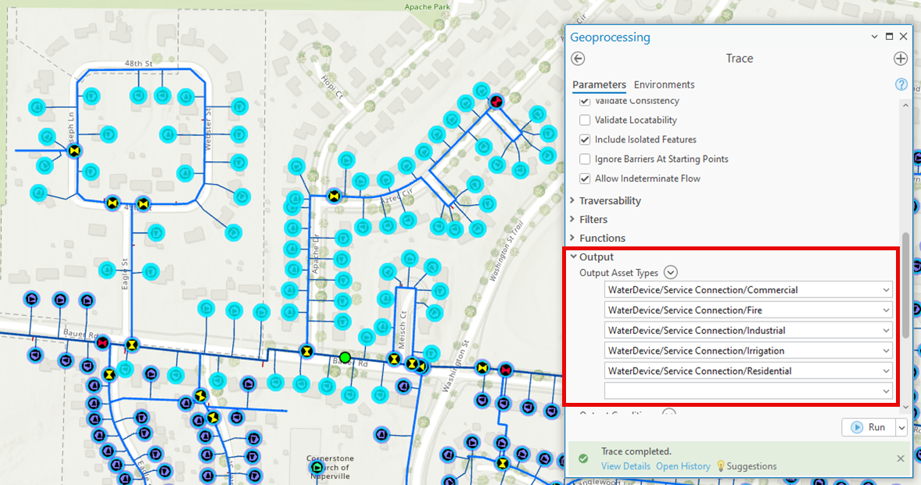Click the Washington St Trail label
The image size is (921, 485).
(x=507, y=251)
